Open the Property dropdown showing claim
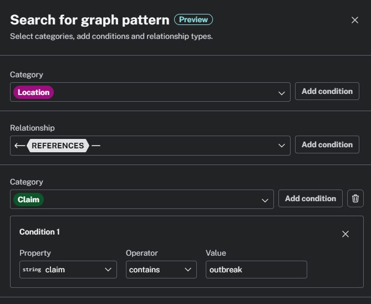Screen dimensions: 371x304 [x=68, y=270]
